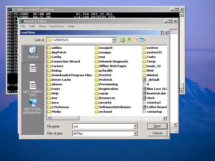Select the file named 0
215x161 pixels.
pyautogui.click(x=146, y=84)
